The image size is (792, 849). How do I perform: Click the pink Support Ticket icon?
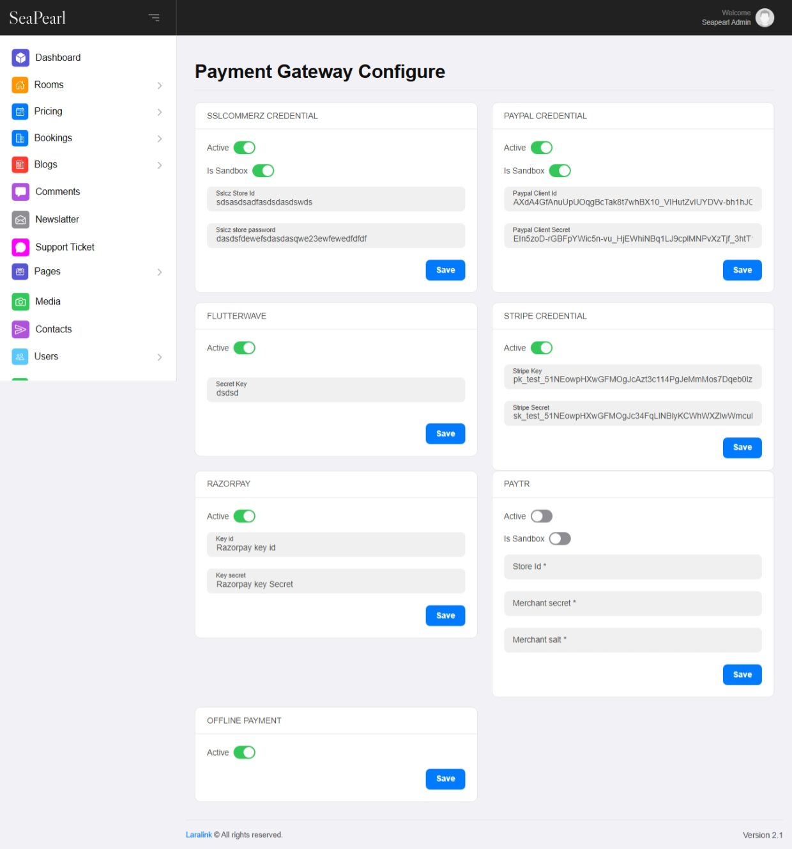[x=20, y=247]
